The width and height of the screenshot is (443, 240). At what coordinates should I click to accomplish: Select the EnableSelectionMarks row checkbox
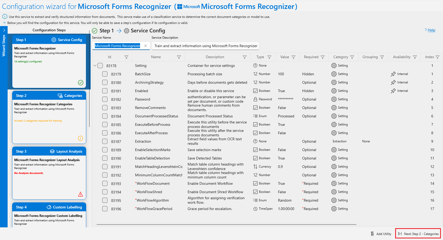tap(105, 150)
